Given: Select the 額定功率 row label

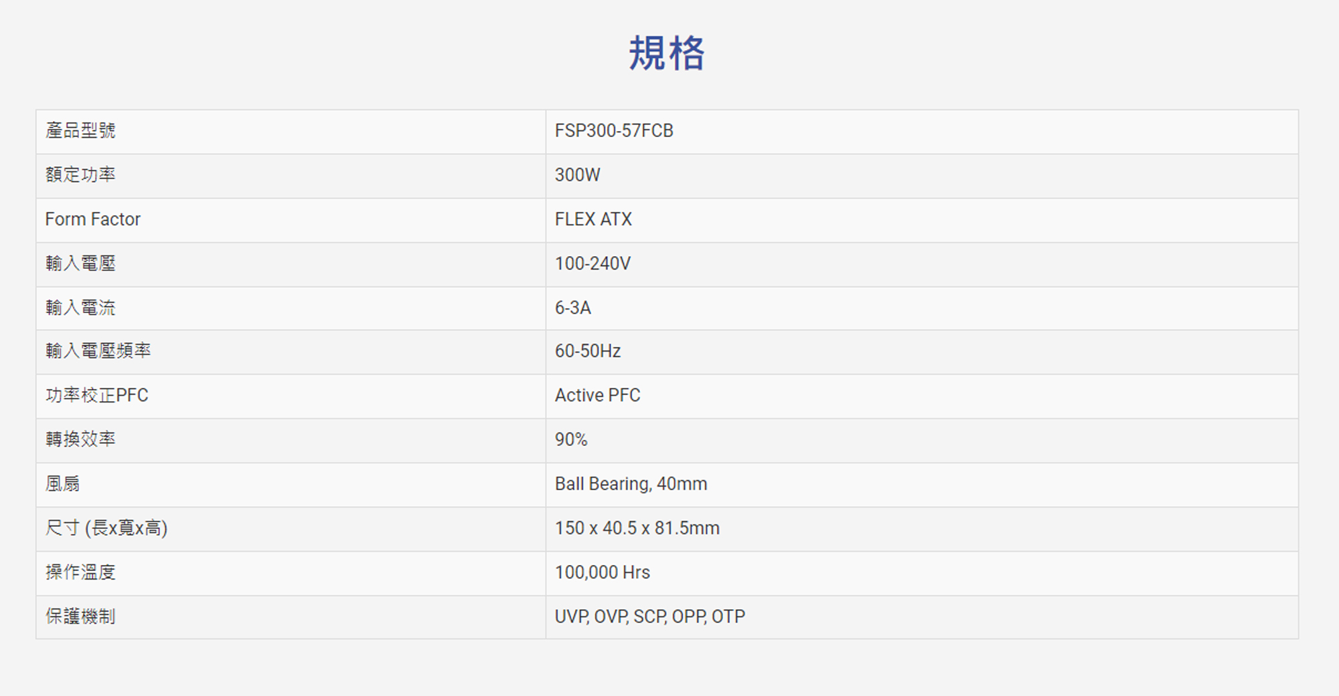Looking at the screenshot, I should (x=80, y=175).
